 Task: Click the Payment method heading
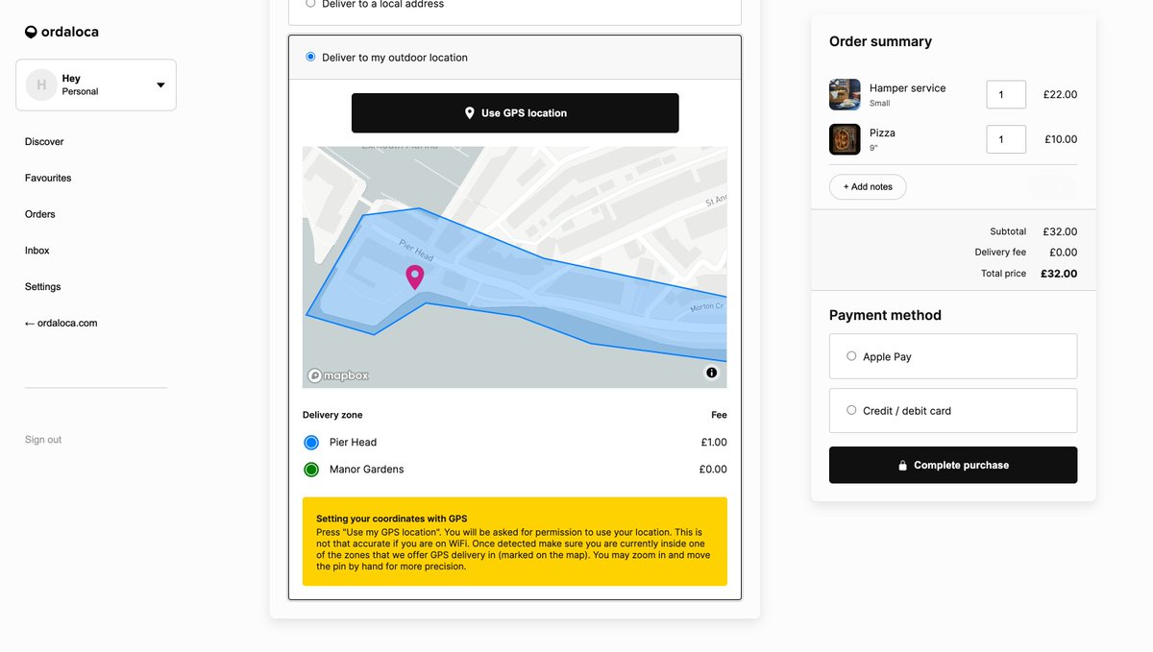(885, 315)
